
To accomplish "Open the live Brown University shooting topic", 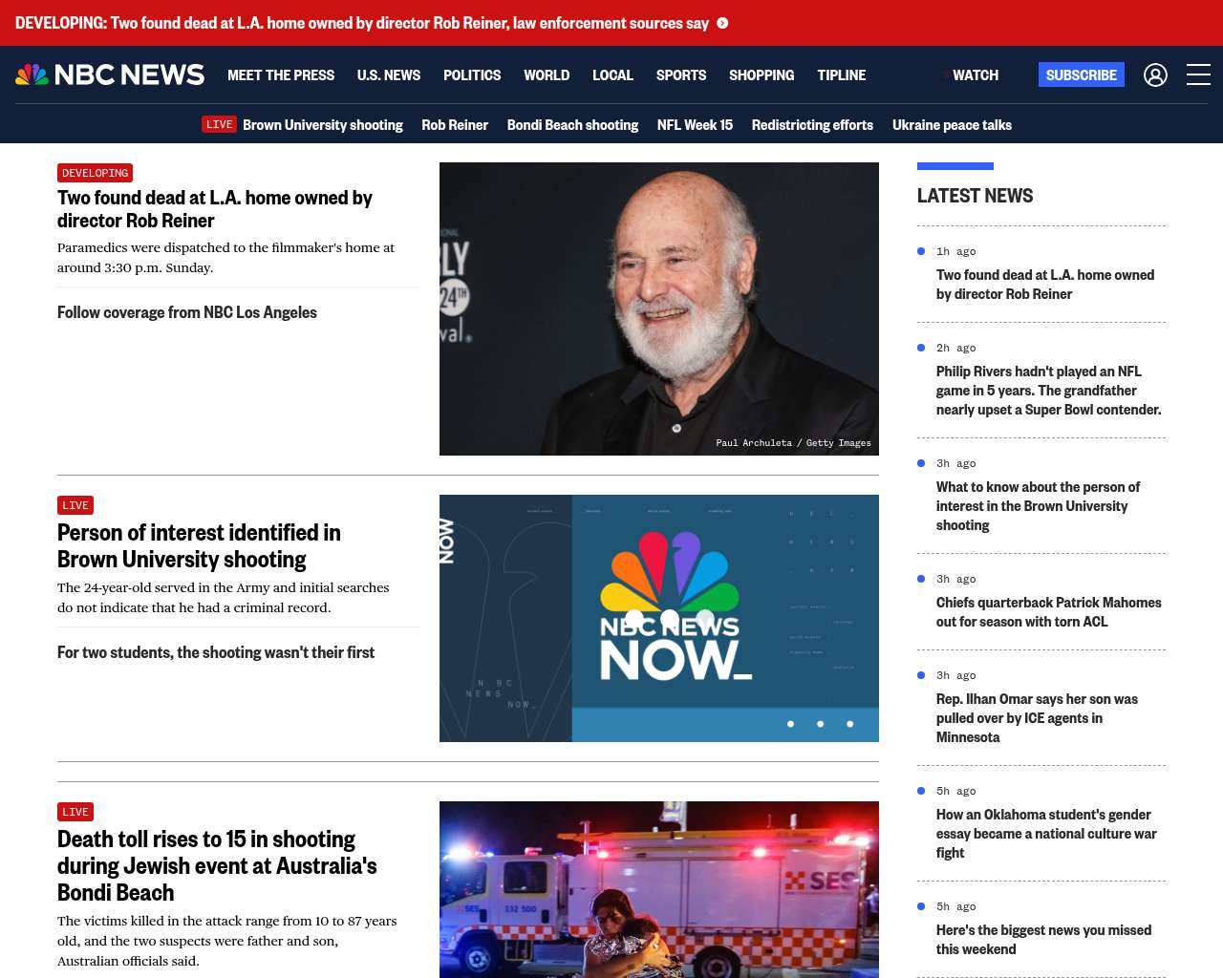I will 323,124.
